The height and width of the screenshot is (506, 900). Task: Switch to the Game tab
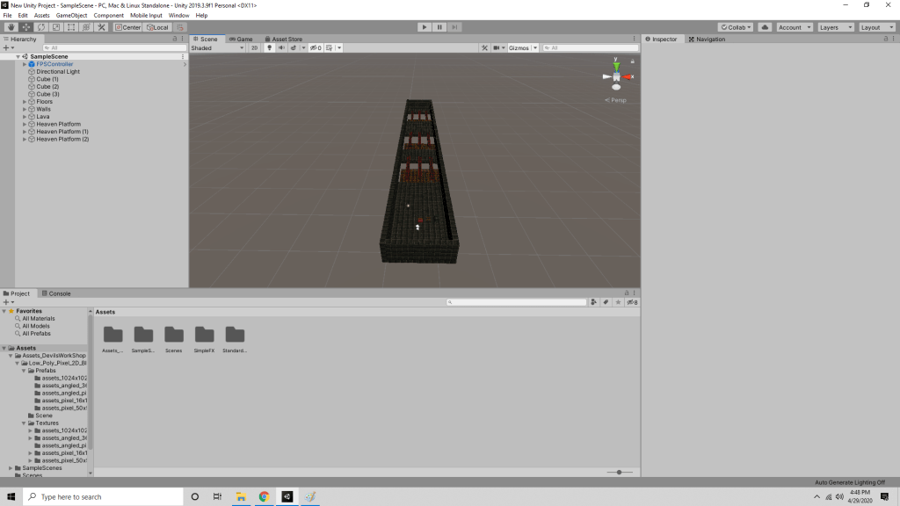tap(241, 39)
